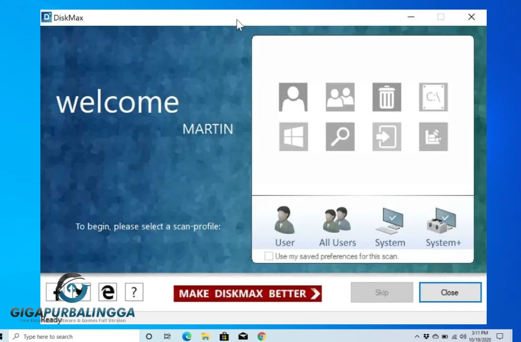Close DiskMax with the title bar X
Image resolution: width=521 pixels, height=342 pixels.
tap(471, 17)
